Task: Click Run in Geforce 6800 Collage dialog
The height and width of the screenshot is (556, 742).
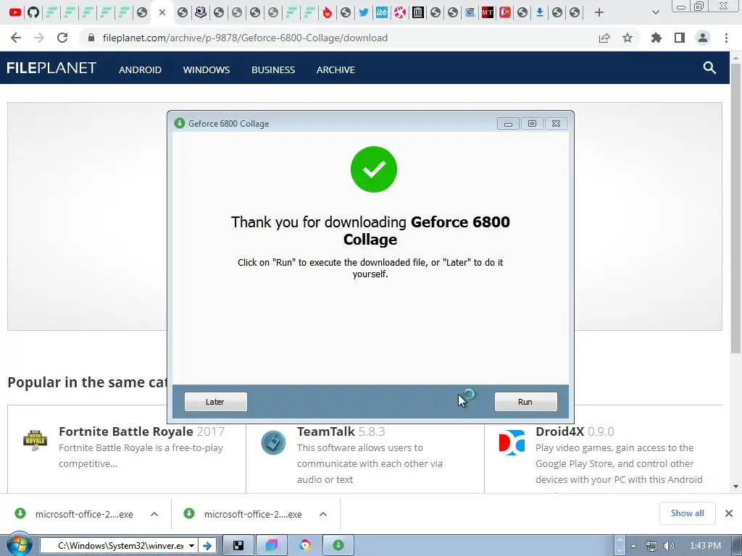Action: tap(526, 402)
